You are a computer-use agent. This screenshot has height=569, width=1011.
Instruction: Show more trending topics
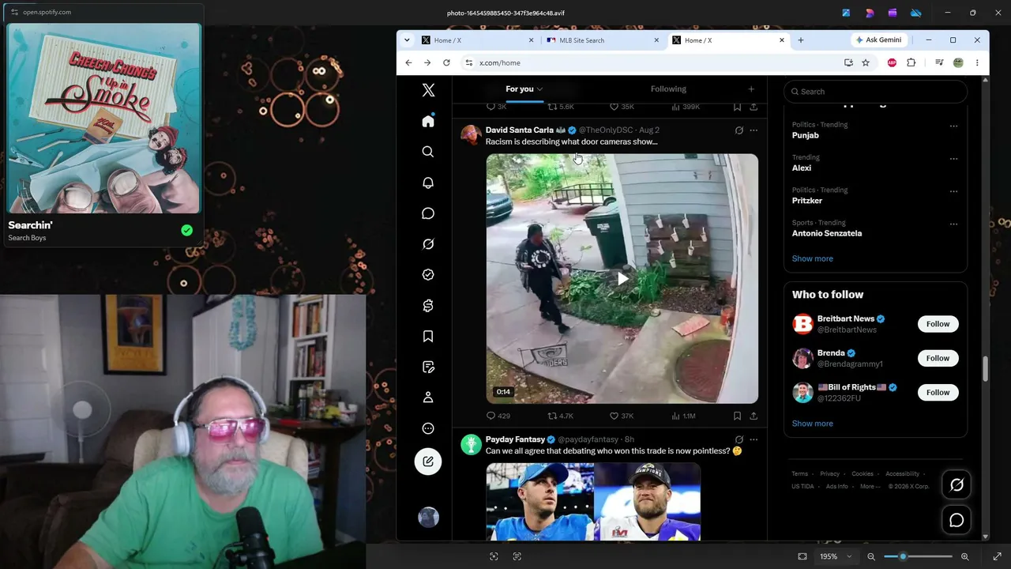coord(812,258)
